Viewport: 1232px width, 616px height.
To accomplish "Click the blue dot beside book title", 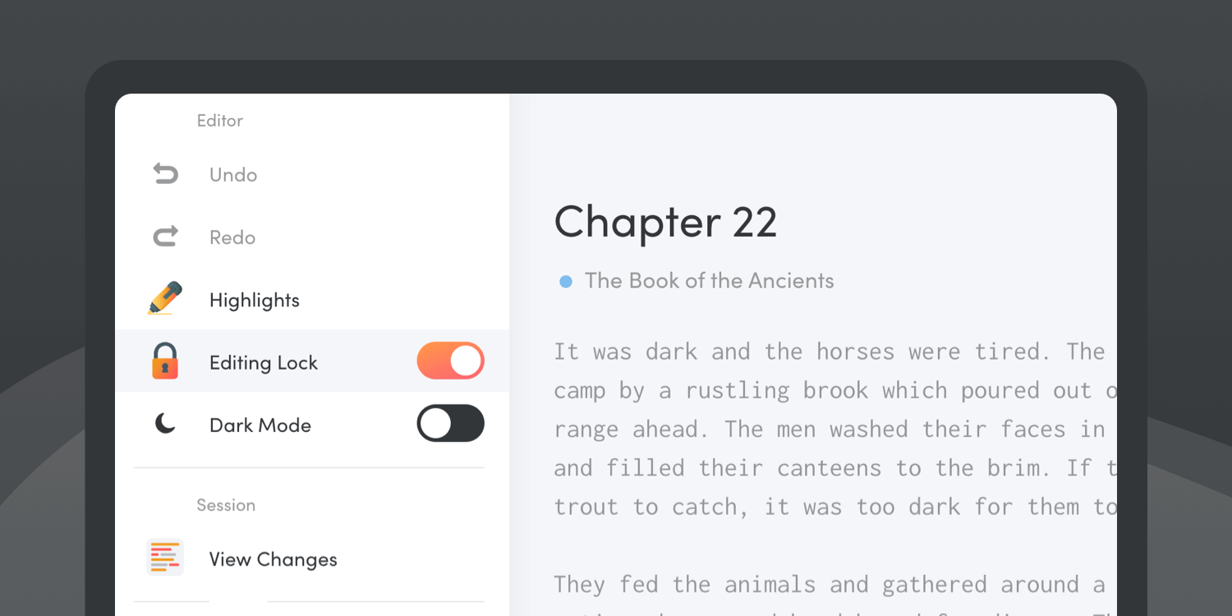I will coord(566,282).
